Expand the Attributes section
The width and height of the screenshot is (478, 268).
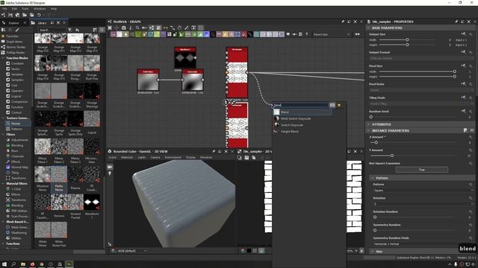pyautogui.click(x=368, y=124)
